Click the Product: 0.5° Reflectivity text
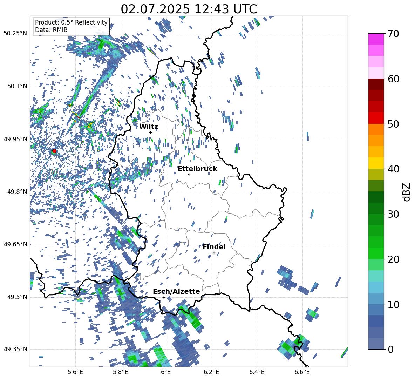Viewport: 415px width, 379px height. tap(71, 22)
